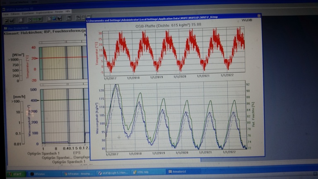This screenshot has height=179, width=318.
Task: Click the Windows Start button
Action: (x=16, y=174)
